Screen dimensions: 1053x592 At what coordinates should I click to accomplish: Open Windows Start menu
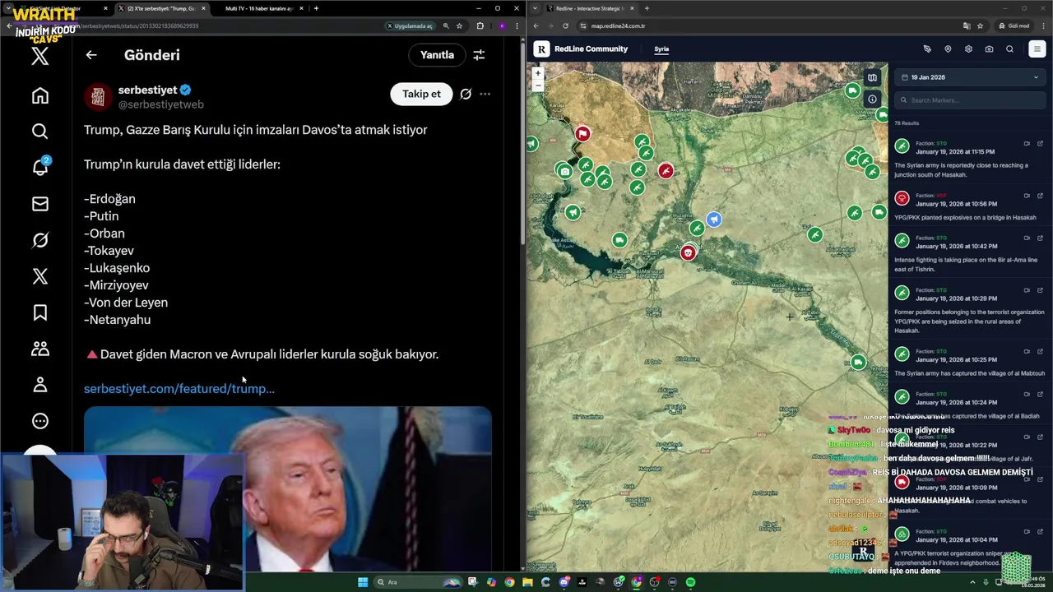click(362, 582)
